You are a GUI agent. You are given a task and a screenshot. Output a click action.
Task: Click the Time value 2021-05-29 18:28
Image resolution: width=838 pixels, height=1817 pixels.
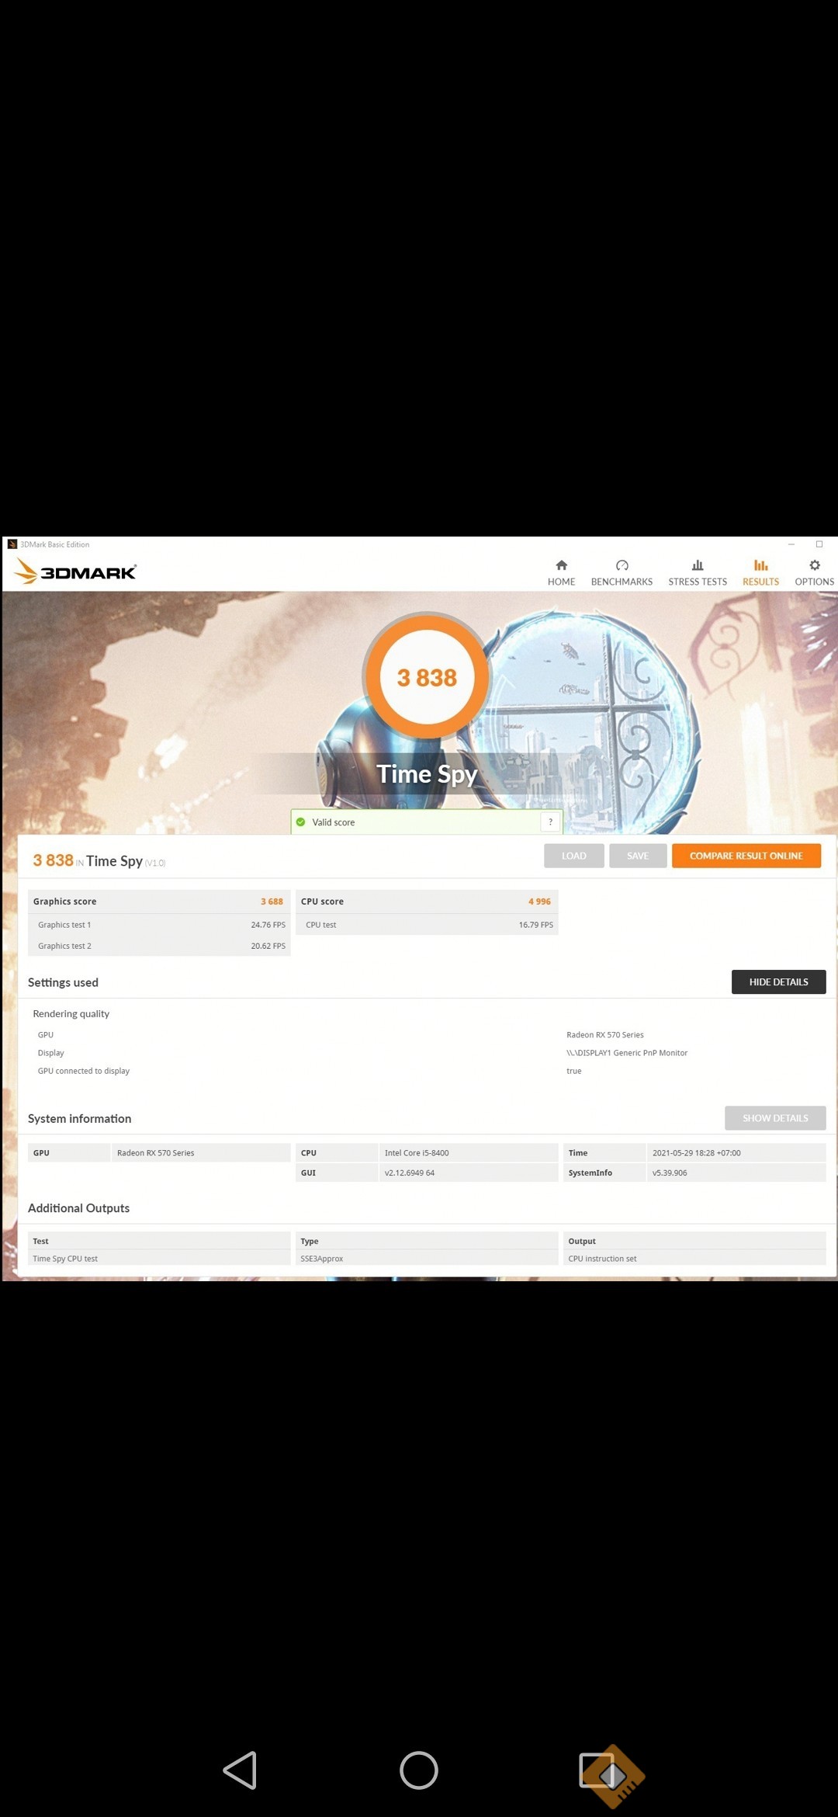(736, 1153)
